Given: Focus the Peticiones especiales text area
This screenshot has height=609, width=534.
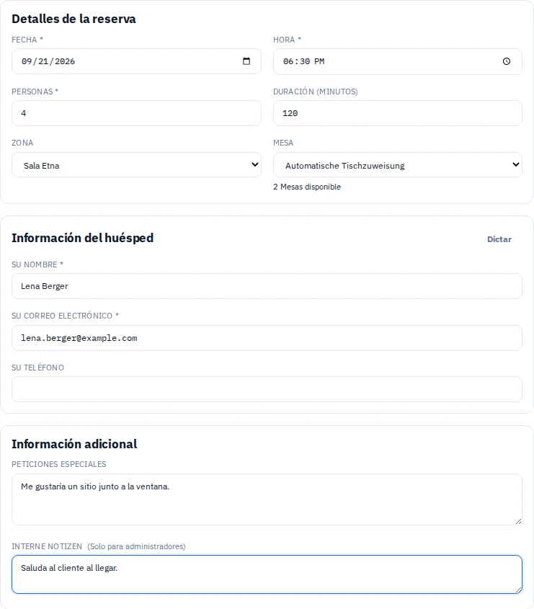Looking at the screenshot, I should 267,499.
